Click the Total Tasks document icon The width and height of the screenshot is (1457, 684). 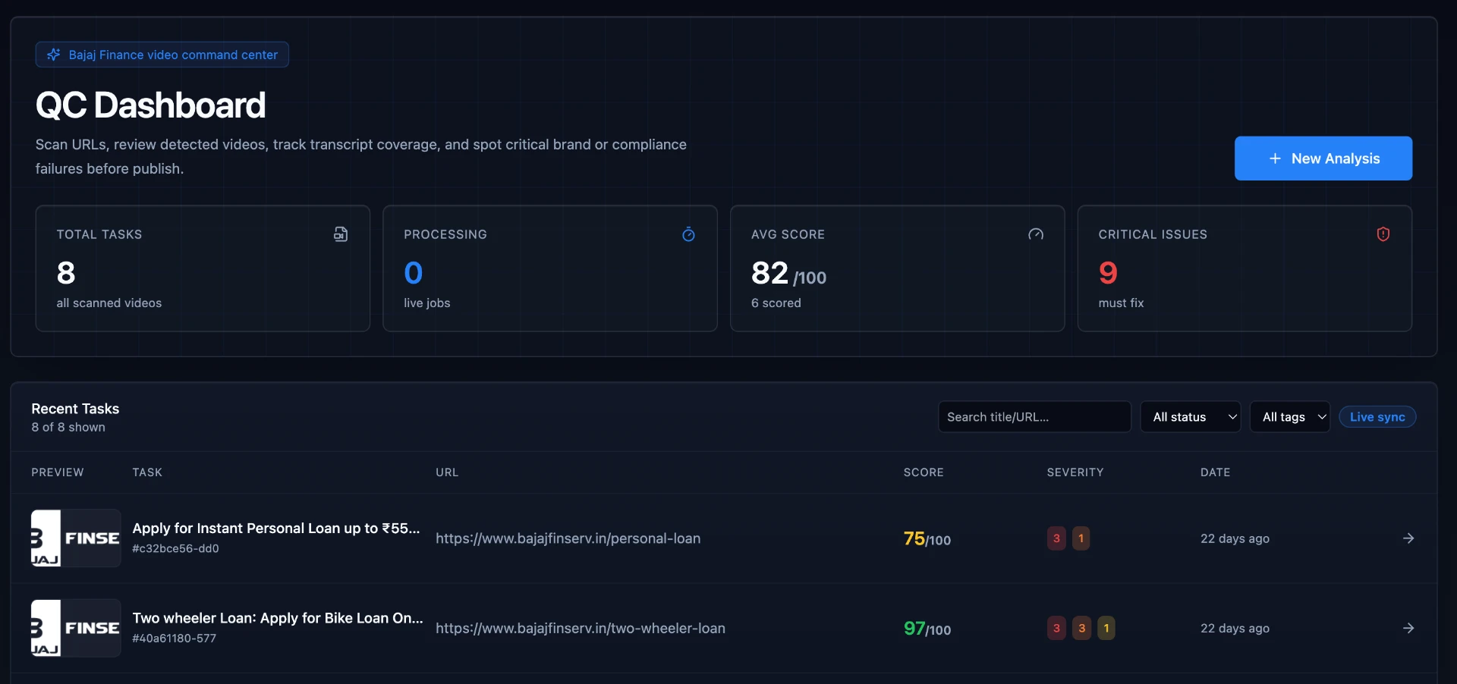341,234
